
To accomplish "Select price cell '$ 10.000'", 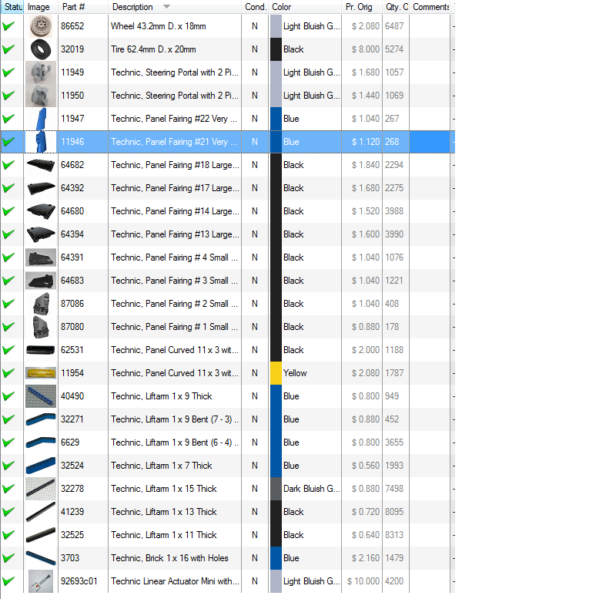I will click(x=363, y=581).
